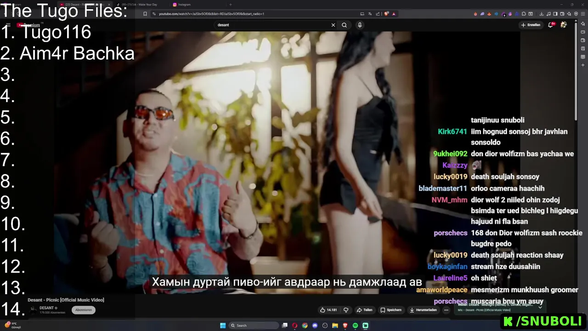Click the Brave VPN shield icon
Image resolution: width=588 pixels, height=331 pixels.
pyautogui.click(x=576, y=14)
